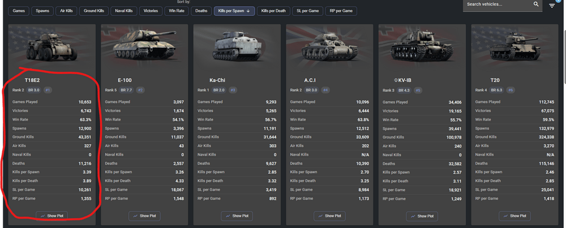Click the search magnifier icon
This screenshot has height=228, width=566.
[x=536, y=5]
